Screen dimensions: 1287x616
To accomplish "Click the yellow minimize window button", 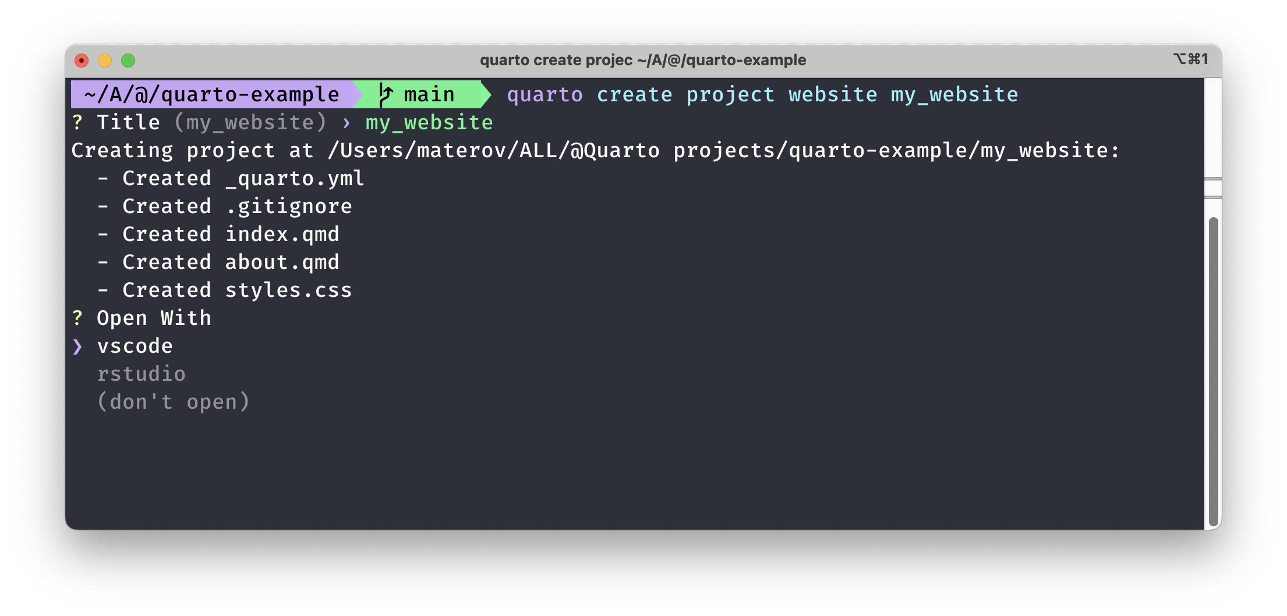I will [105, 61].
